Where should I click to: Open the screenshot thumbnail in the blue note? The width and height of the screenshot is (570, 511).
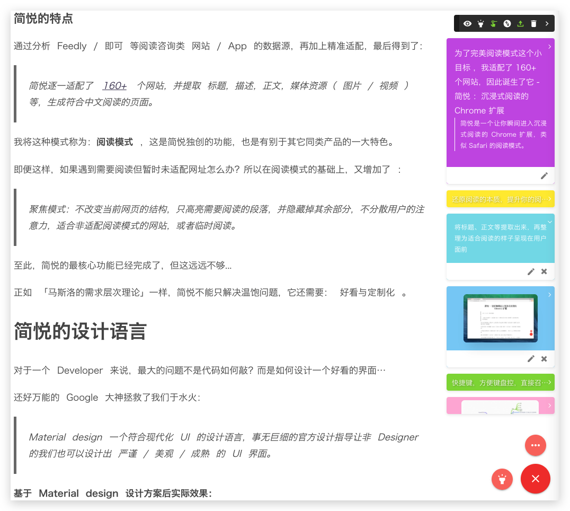[500, 318]
